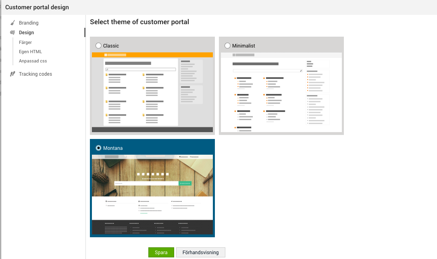Screen dimensions: 437x259
Task: Click the Classic theme label
Action: [x=111, y=46]
